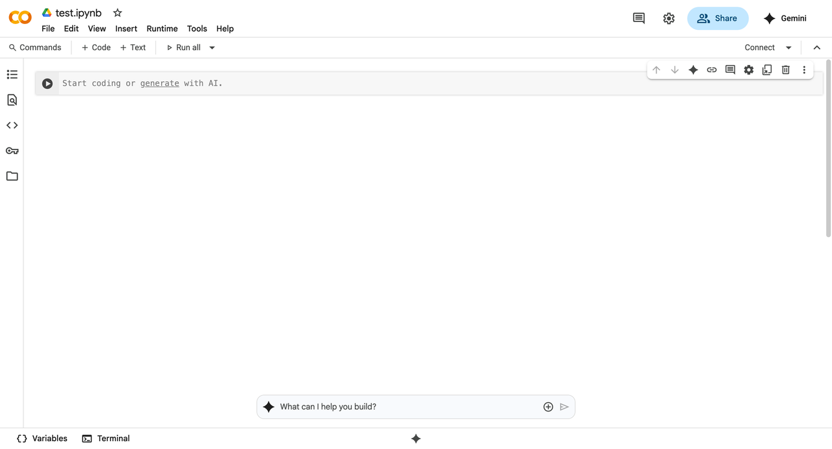Delete the cell with the trash icon
Screen dimensions: 832x449
pos(786,70)
